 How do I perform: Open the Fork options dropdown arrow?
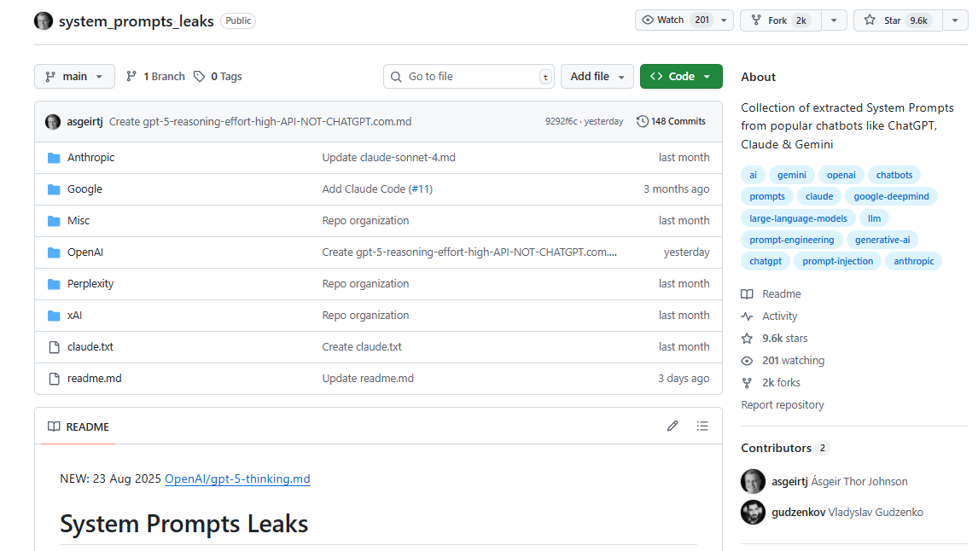[834, 20]
